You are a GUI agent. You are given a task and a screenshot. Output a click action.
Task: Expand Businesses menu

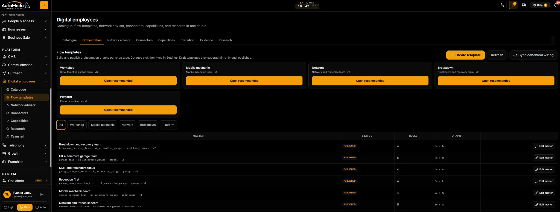(25, 29)
